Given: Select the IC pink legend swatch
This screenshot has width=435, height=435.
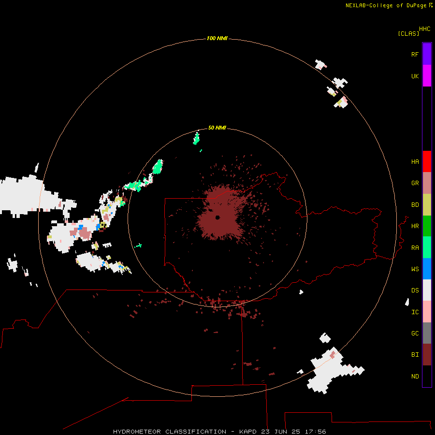Looking at the screenshot, I should click(x=427, y=312).
